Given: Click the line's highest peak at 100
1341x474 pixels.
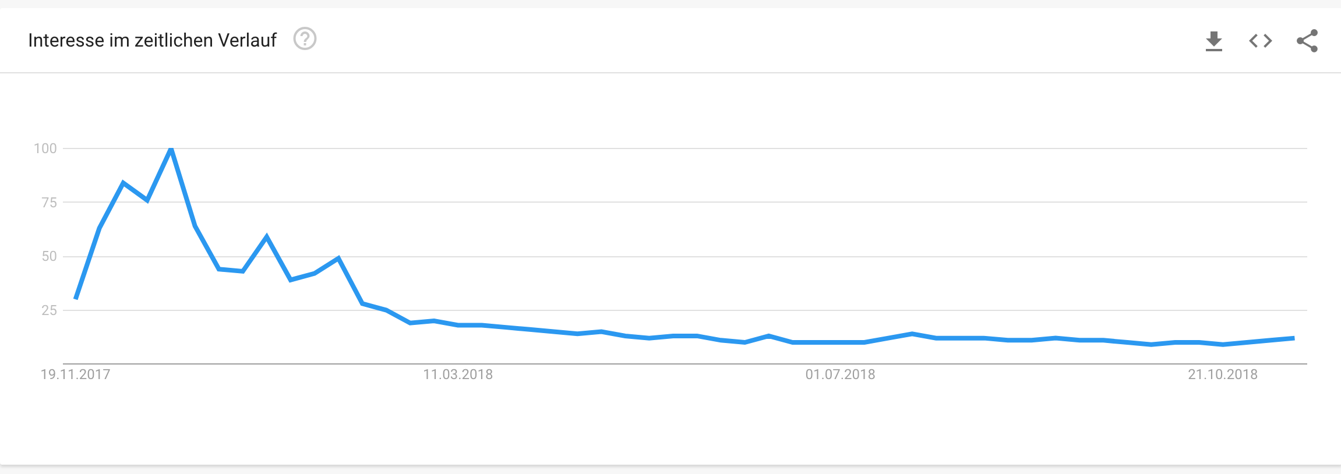Looking at the screenshot, I should point(171,149).
